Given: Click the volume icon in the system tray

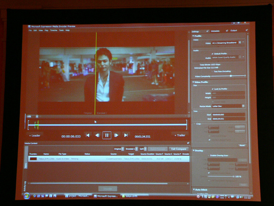Looking at the screenshot, I should [241, 197].
